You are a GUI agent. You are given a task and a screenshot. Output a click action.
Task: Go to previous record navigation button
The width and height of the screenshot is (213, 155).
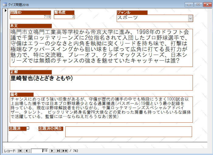click(x=27, y=151)
